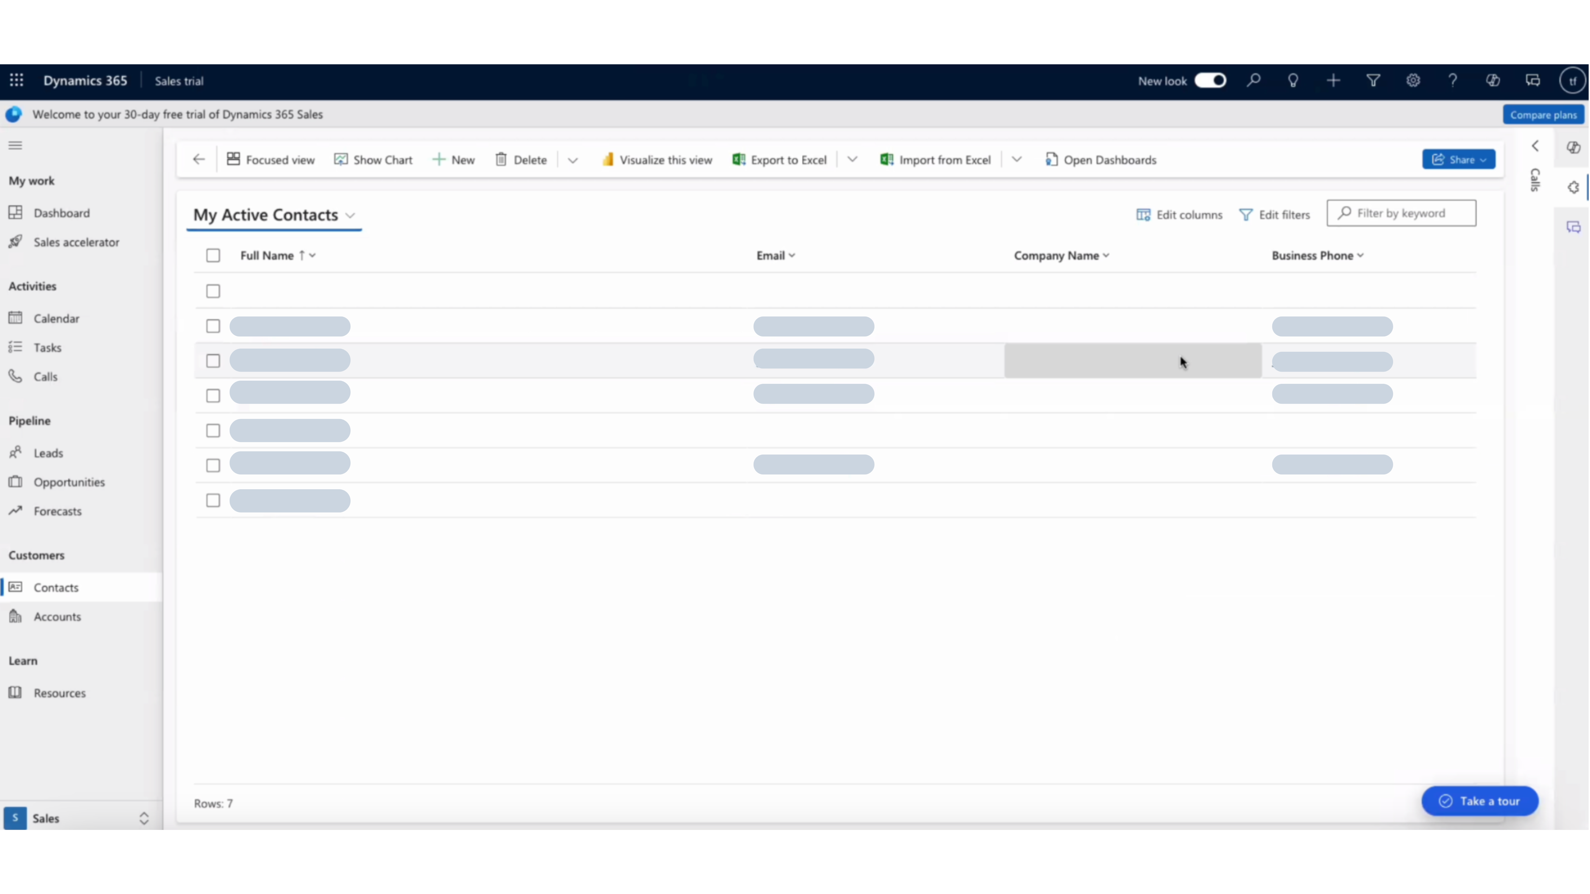Click the search magnifier icon in top bar
Image resolution: width=1590 pixels, height=894 pixels.
[x=1254, y=80]
